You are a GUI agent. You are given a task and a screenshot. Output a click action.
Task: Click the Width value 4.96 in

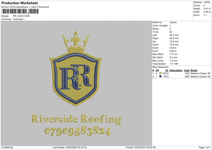pos(207,12)
